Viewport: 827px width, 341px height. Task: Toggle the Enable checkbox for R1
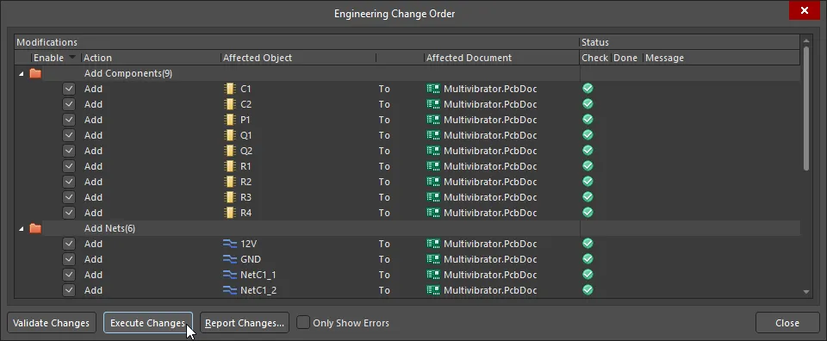tap(69, 166)
